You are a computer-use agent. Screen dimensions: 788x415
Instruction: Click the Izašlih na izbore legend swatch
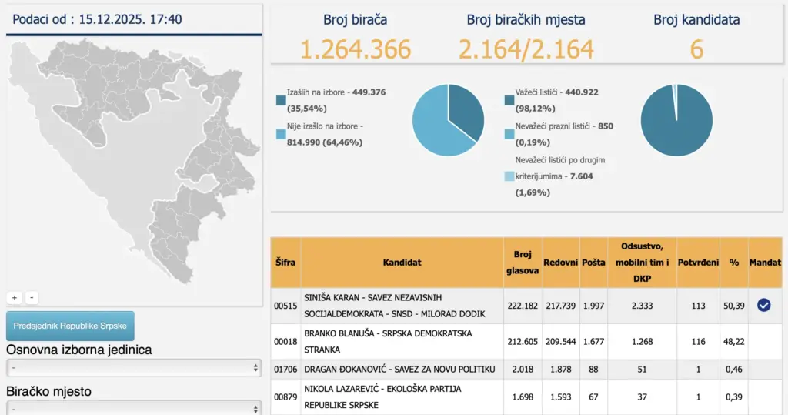click(x=281, y=100)
